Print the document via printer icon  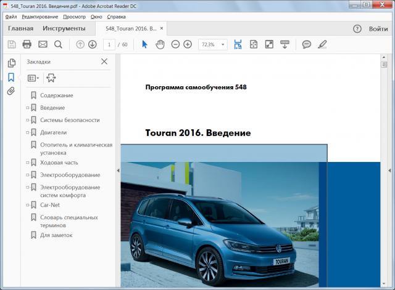point(27,44)
